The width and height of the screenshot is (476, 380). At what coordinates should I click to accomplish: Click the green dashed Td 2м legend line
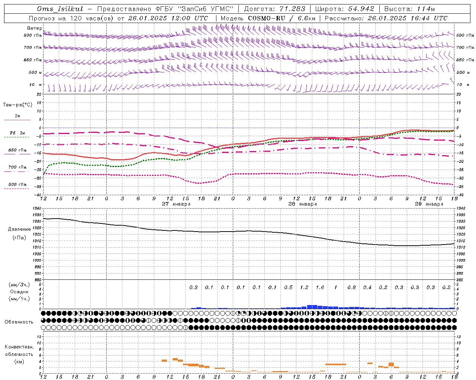17,137
